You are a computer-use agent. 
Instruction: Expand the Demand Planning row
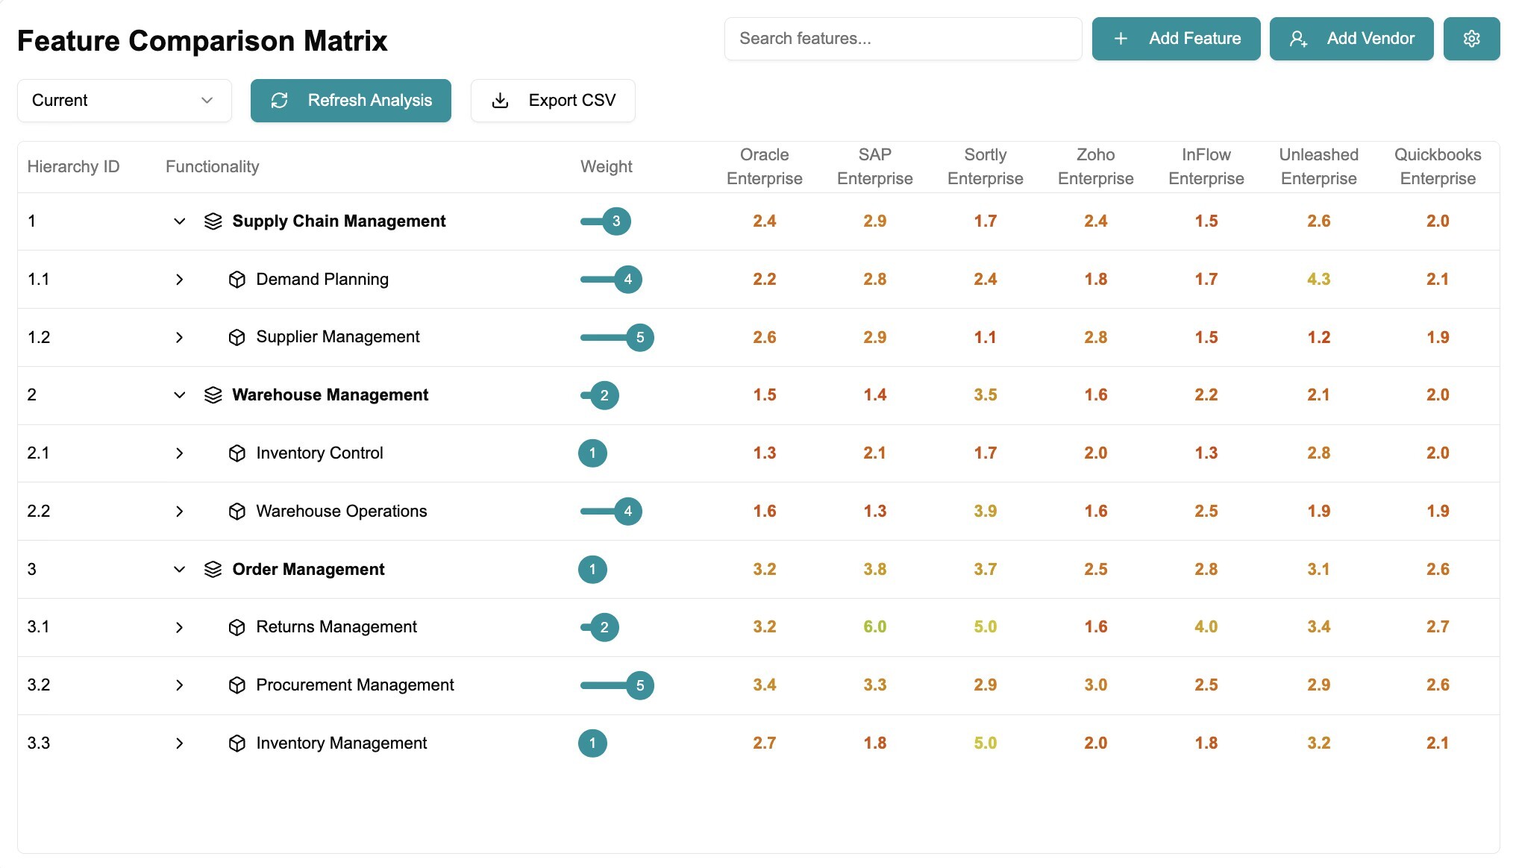pos(179,280)
